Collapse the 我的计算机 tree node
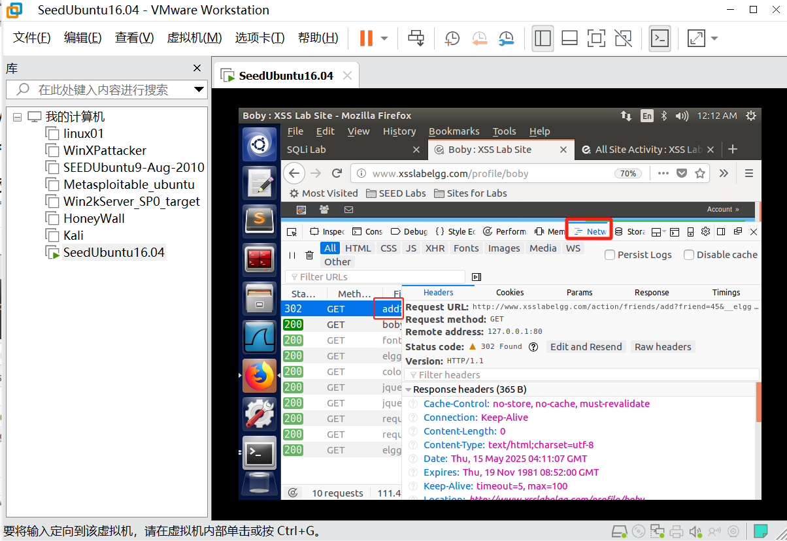This screenshot has height=541, width=787. click(x=17, y=117)
